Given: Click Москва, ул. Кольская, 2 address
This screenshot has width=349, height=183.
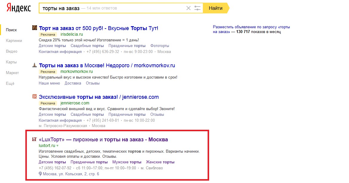Looking at the screenshot, I should click(71, 174).
